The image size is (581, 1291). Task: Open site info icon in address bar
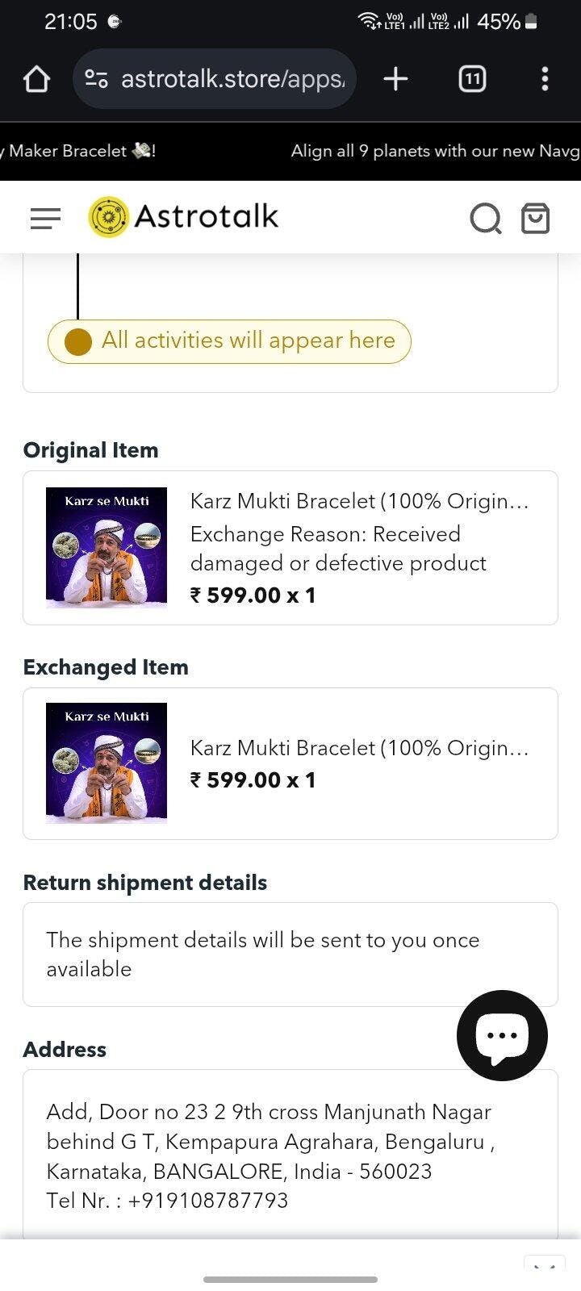point(97,79)
